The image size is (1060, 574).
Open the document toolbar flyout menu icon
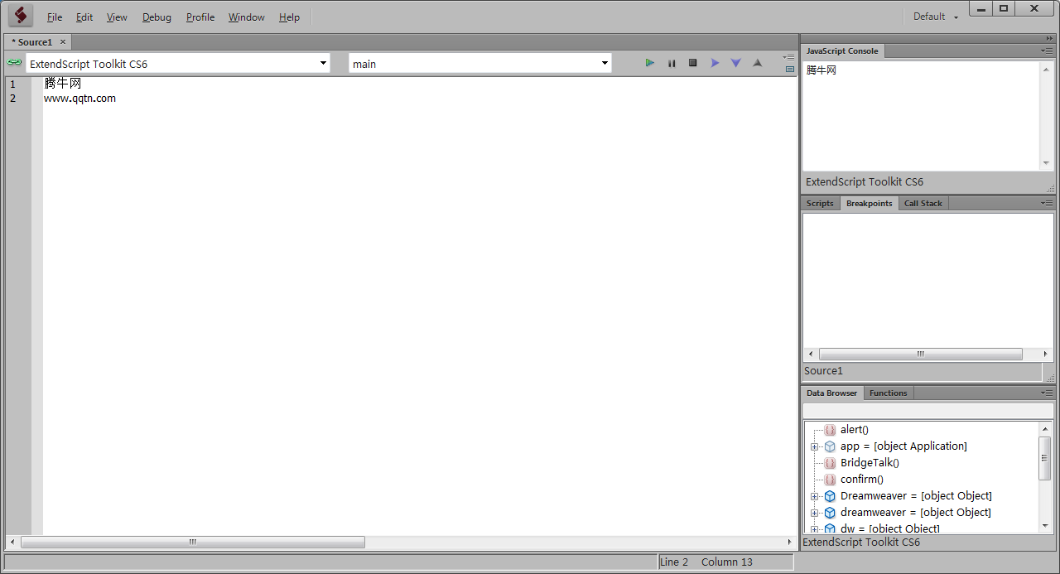point(789,57)
